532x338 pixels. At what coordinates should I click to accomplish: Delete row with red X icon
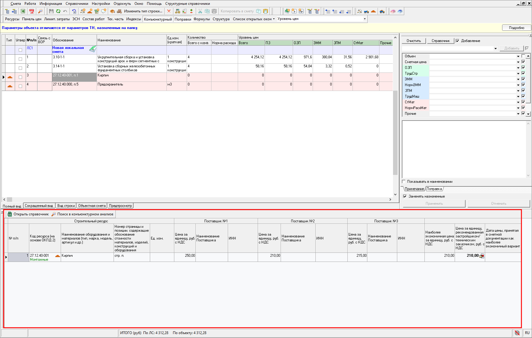[x=169, y=11]
